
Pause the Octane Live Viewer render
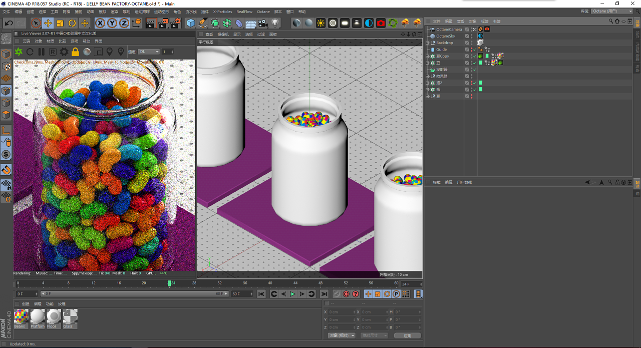41,52
